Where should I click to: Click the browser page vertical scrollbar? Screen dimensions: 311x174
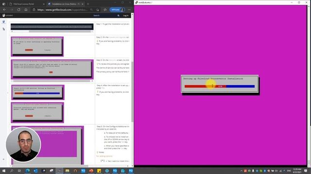click(132, 92)
